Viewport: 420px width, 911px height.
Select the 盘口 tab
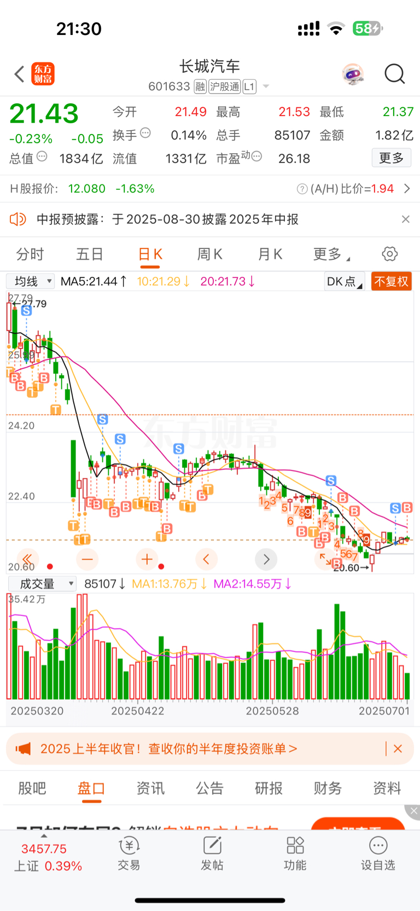click(91, 788)
